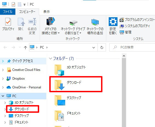Click Quick Access star icon
This screenshot has width=155, height=127.
coord(9,61)
